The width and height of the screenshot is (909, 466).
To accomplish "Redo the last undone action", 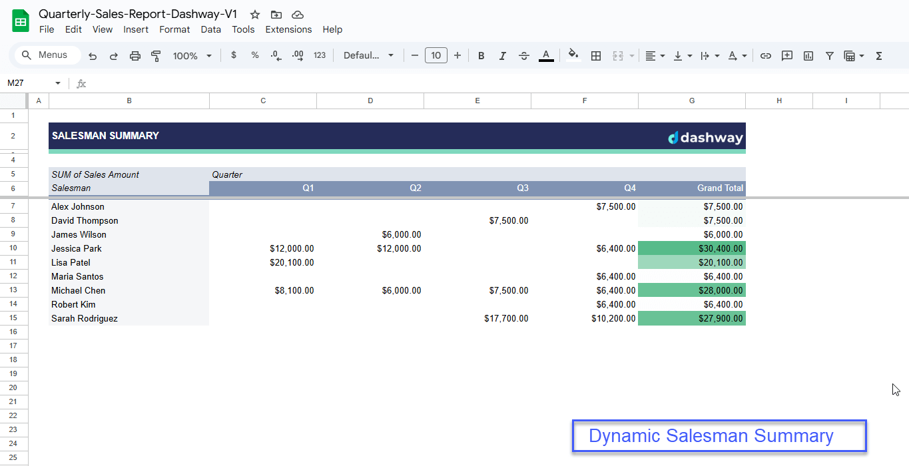I will tap(114, 56).
